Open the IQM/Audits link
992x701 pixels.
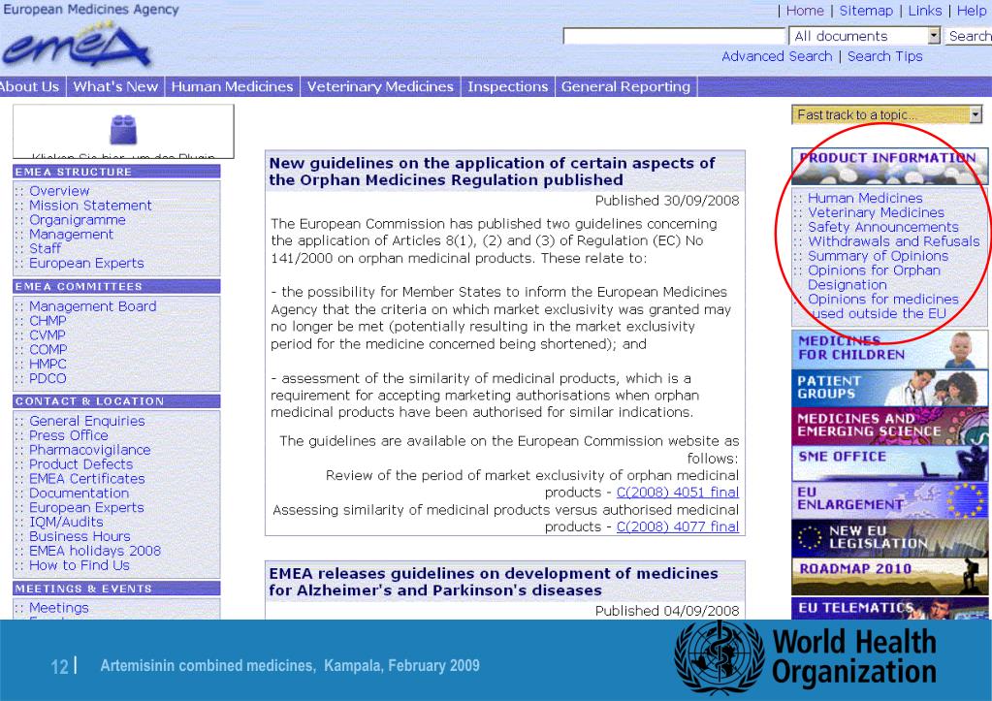coord(66,522)
